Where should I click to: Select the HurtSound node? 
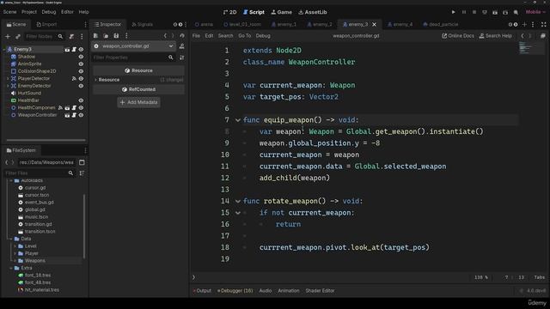[x=29, y=94]
